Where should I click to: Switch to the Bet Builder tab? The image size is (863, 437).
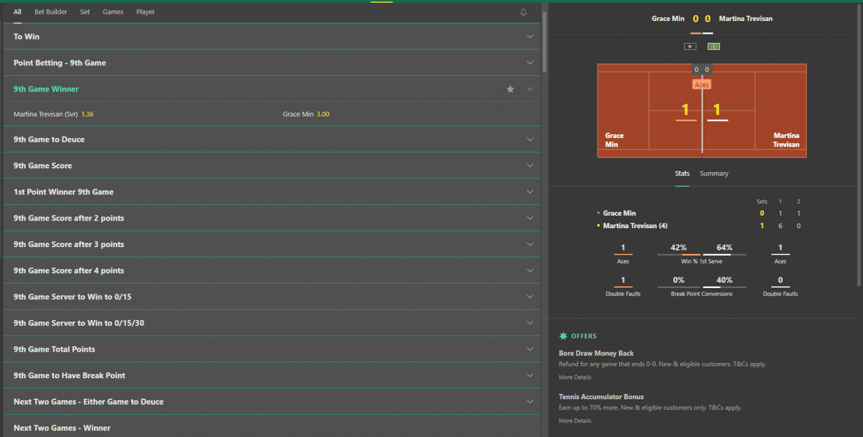pos(51,12)
